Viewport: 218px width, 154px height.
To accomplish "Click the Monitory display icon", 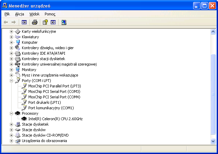I will [17, 70].
